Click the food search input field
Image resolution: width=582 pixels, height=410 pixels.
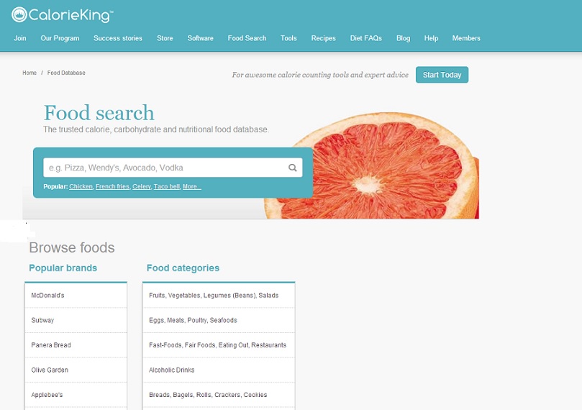pos(173,168)
